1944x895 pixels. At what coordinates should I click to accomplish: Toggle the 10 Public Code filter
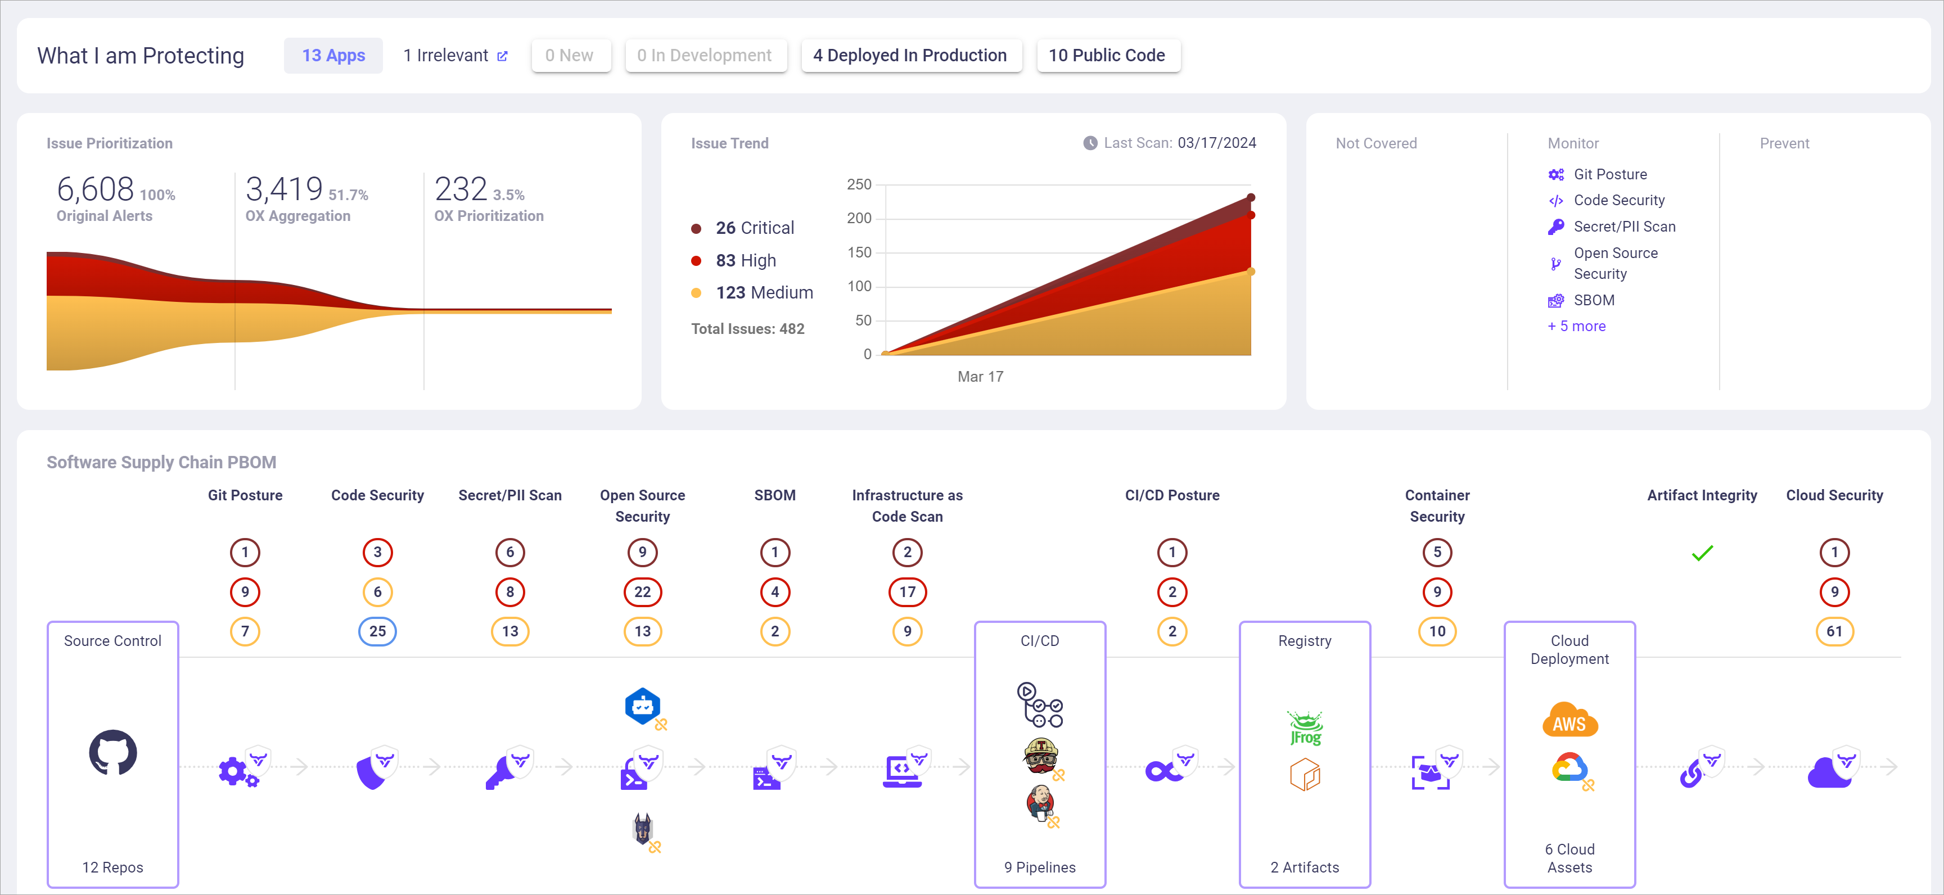click(1107, 56)
